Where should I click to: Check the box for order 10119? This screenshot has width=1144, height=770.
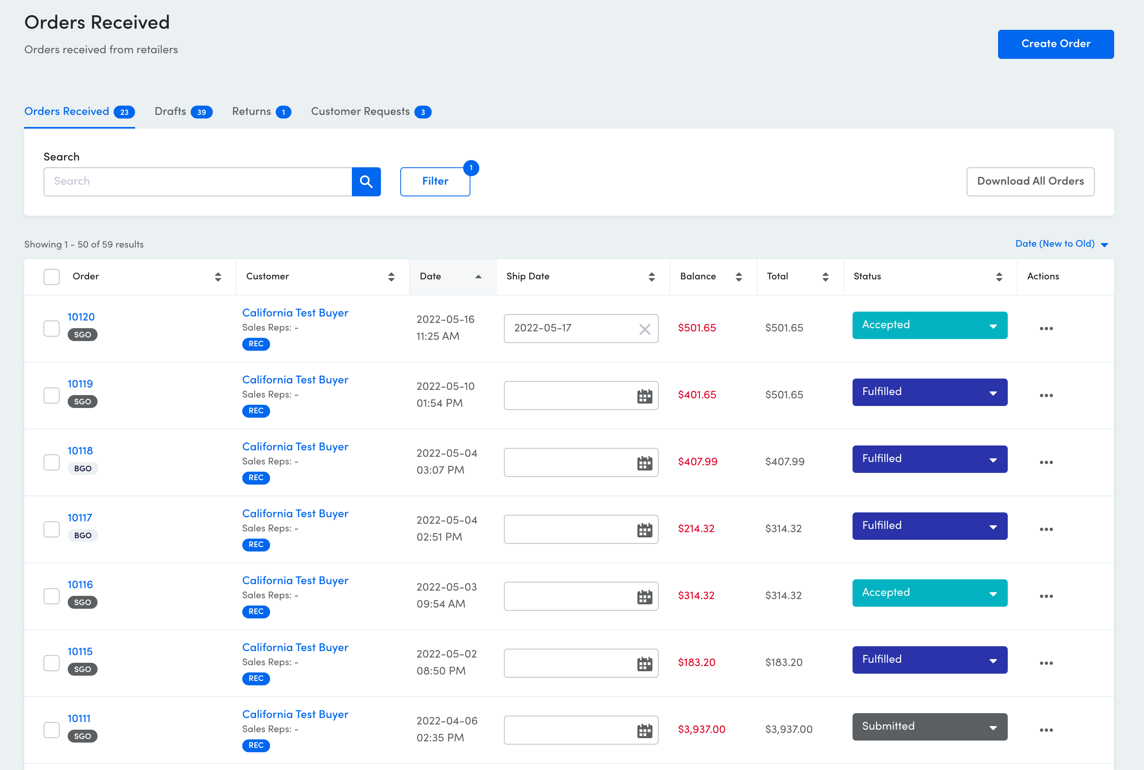click(52, 395)
